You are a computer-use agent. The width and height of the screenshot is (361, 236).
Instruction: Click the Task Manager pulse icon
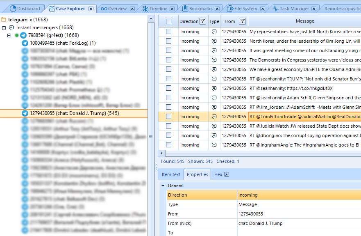pos(275,9)
